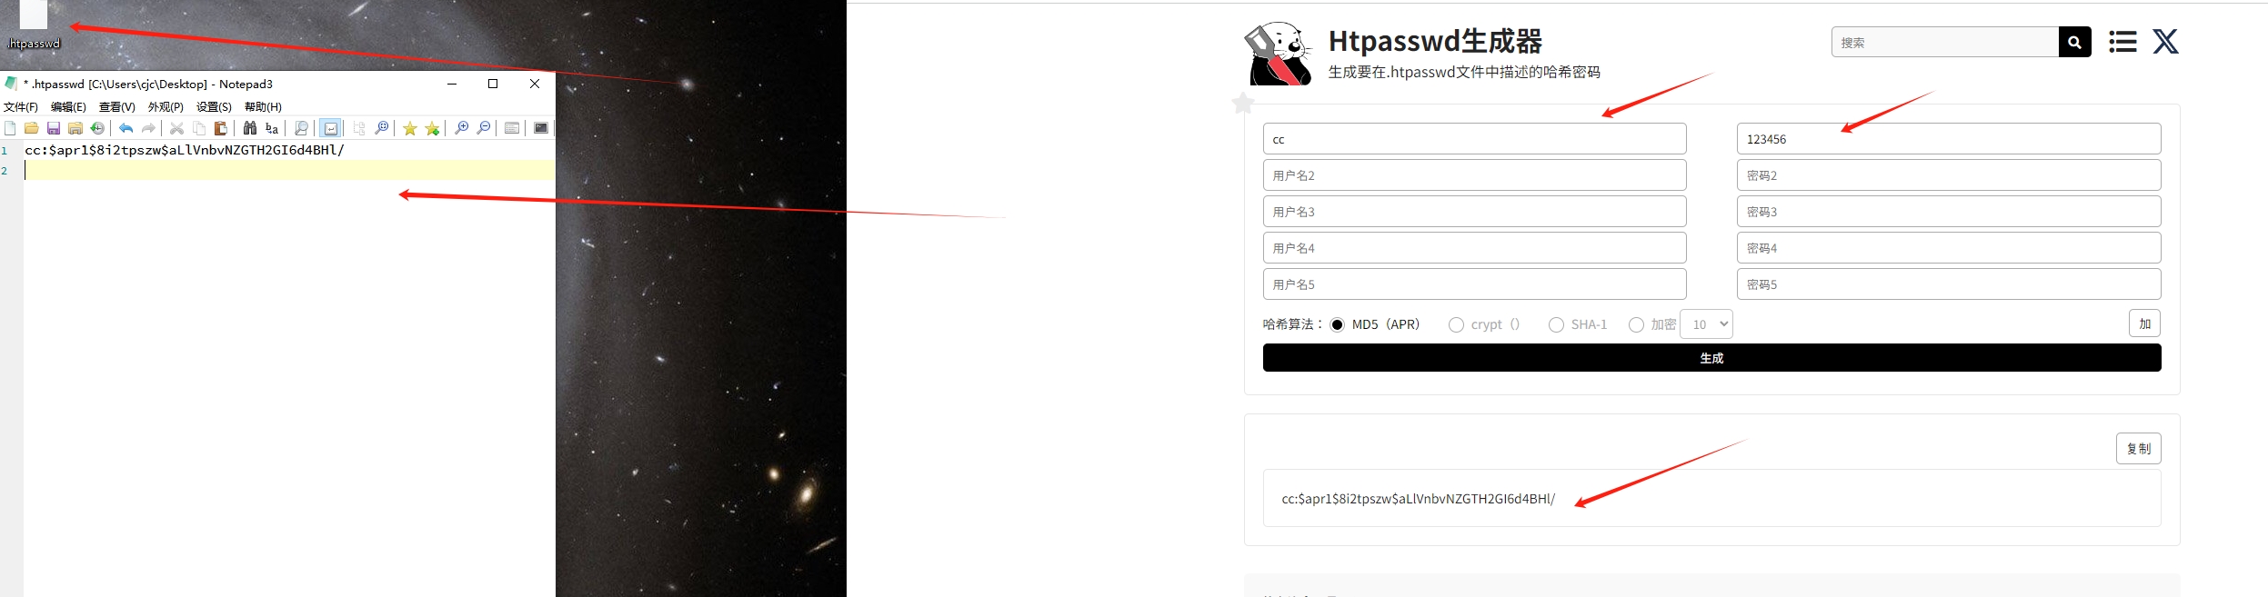Toggle word wrap in Notepad3 toolbar

[x=330, y=128]
